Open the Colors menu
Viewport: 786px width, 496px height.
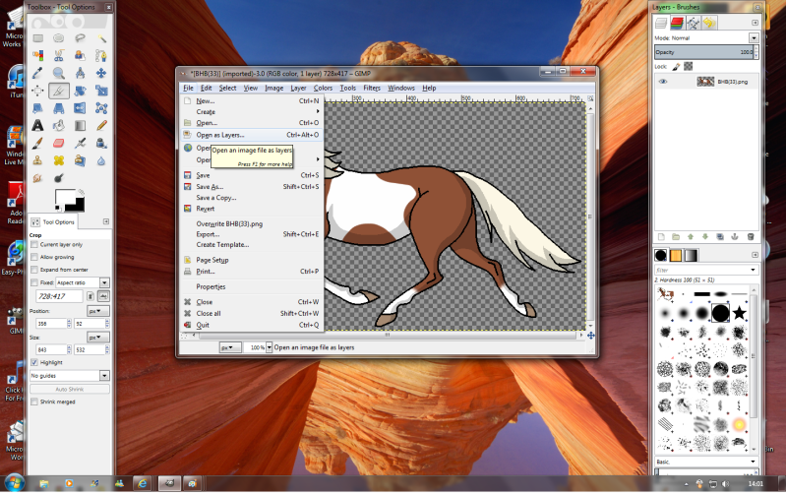tap(323, 89)
